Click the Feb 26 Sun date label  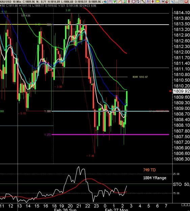(65, 210)
